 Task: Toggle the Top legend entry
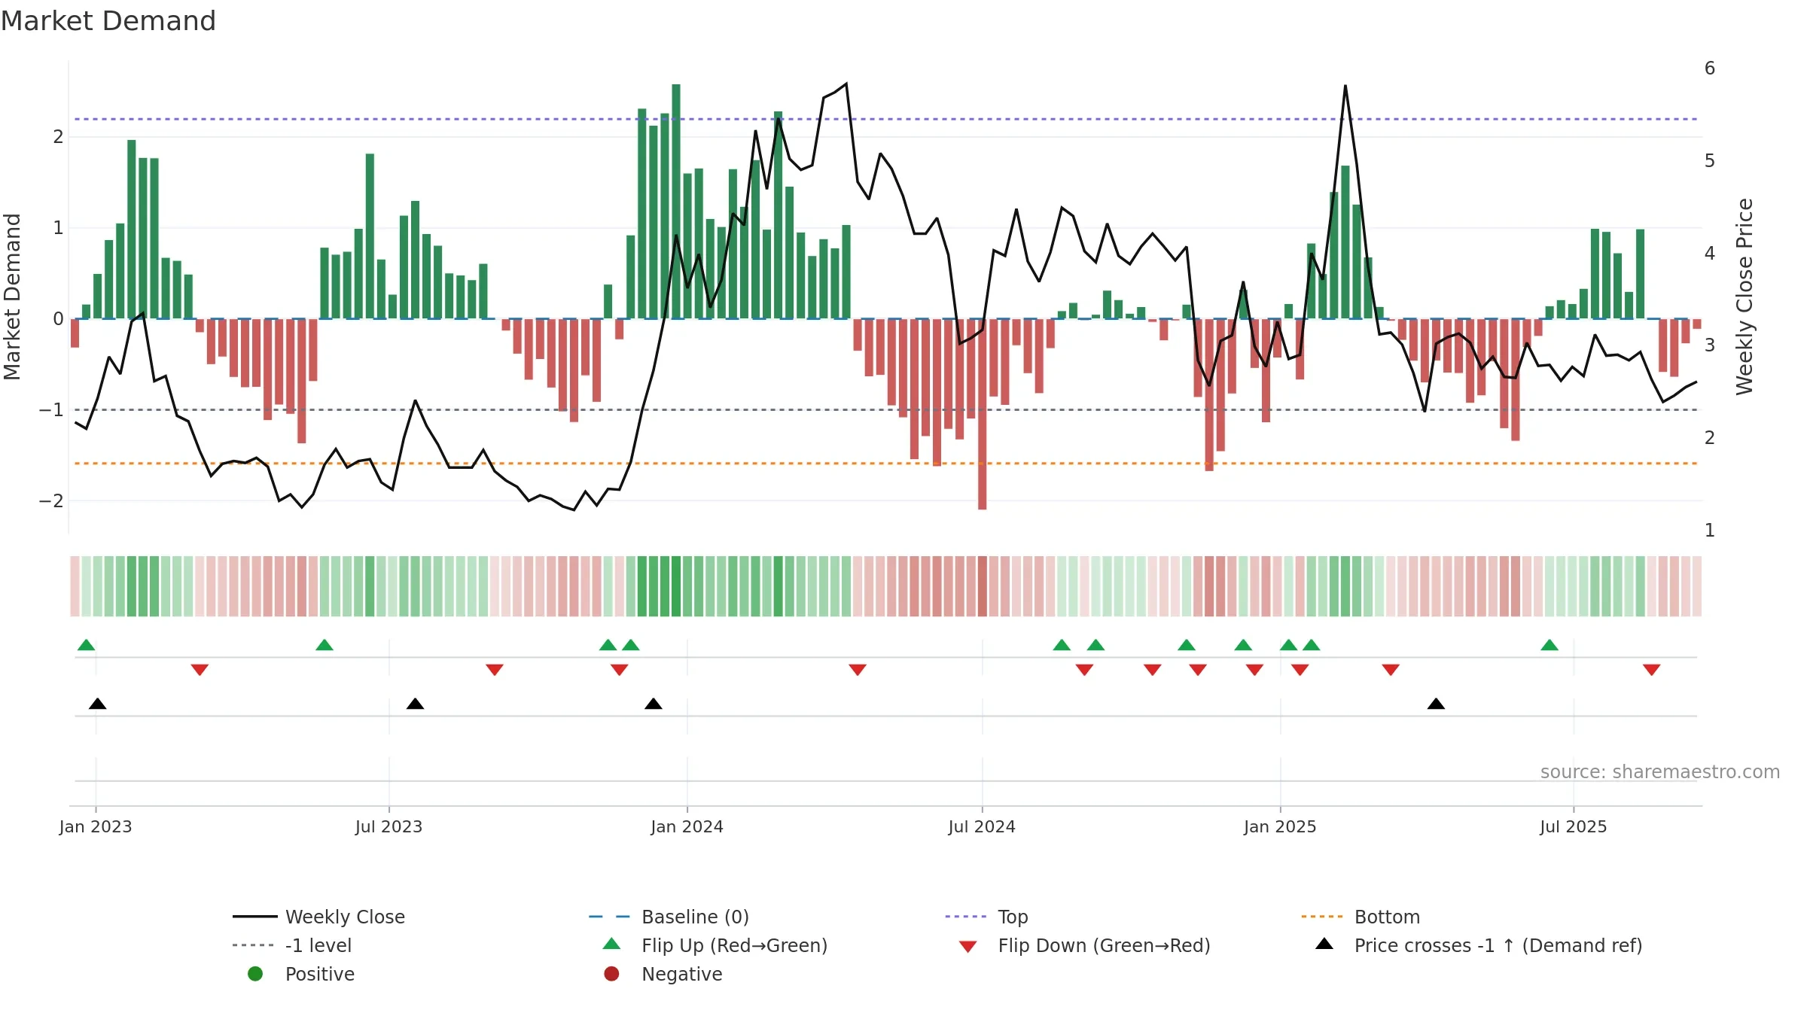click(986, 917)
